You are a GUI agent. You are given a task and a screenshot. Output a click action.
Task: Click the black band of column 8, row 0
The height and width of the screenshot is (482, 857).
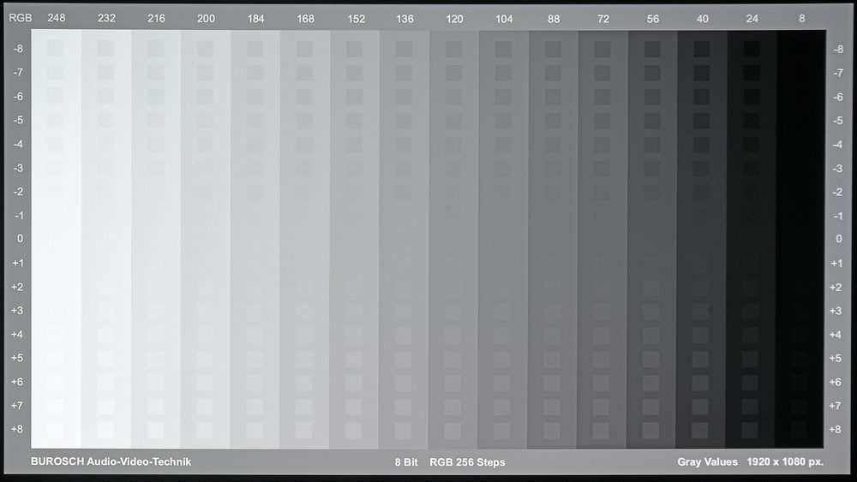(801, 239)
